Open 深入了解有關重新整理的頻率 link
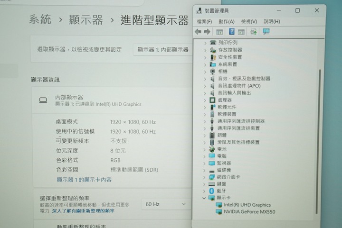This screenshot has width=342, height=228. point(83,210)
